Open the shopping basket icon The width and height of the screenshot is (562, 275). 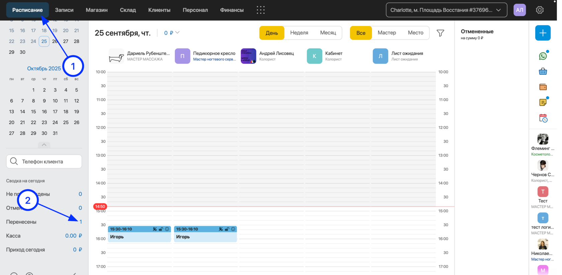click(543, 71)
